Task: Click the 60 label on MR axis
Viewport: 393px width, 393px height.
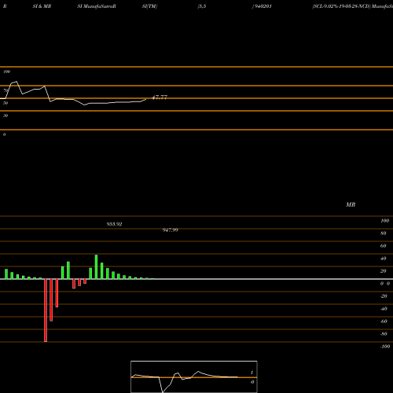Action: pos(384,246)
